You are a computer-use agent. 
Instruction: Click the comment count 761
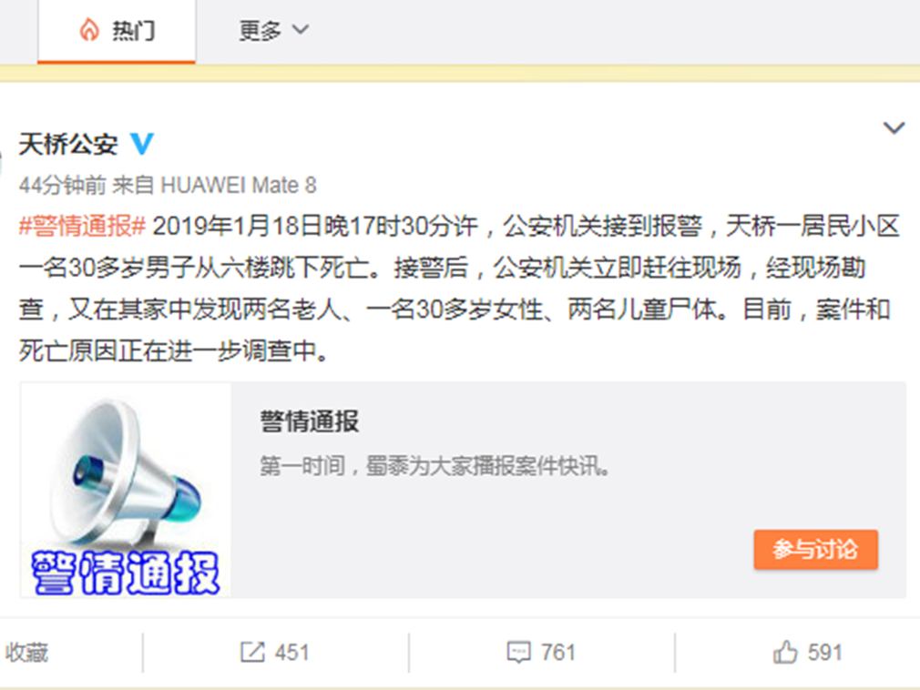pos(558,653)
